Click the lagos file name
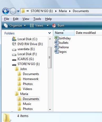The width and height of the screenshot is (102, 122). (63, 52)
